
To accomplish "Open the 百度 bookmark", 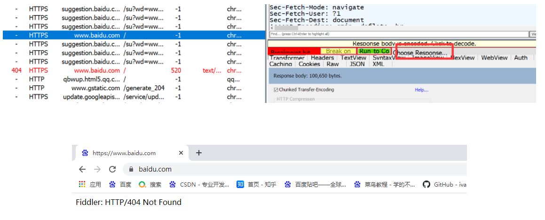I will 120,185.
